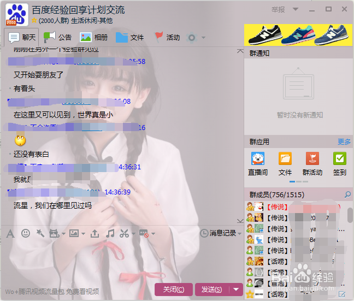Open the 文件 group app icon

pyautogui.click(x=285, y=164)
